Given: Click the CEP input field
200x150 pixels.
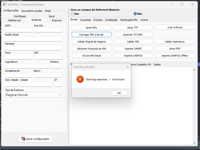Looking at the screenshot, I should 48,57.
